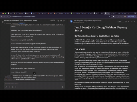Viewport: 137px width, 102px height.
Task: Click the address bar with the manus.im URL
Action: (60, 16)
